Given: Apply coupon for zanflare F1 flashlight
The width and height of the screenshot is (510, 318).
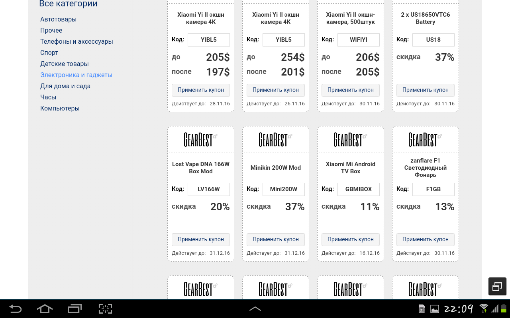Looking at the screenshot, I should pyautogui.click(x=426, y=239).
